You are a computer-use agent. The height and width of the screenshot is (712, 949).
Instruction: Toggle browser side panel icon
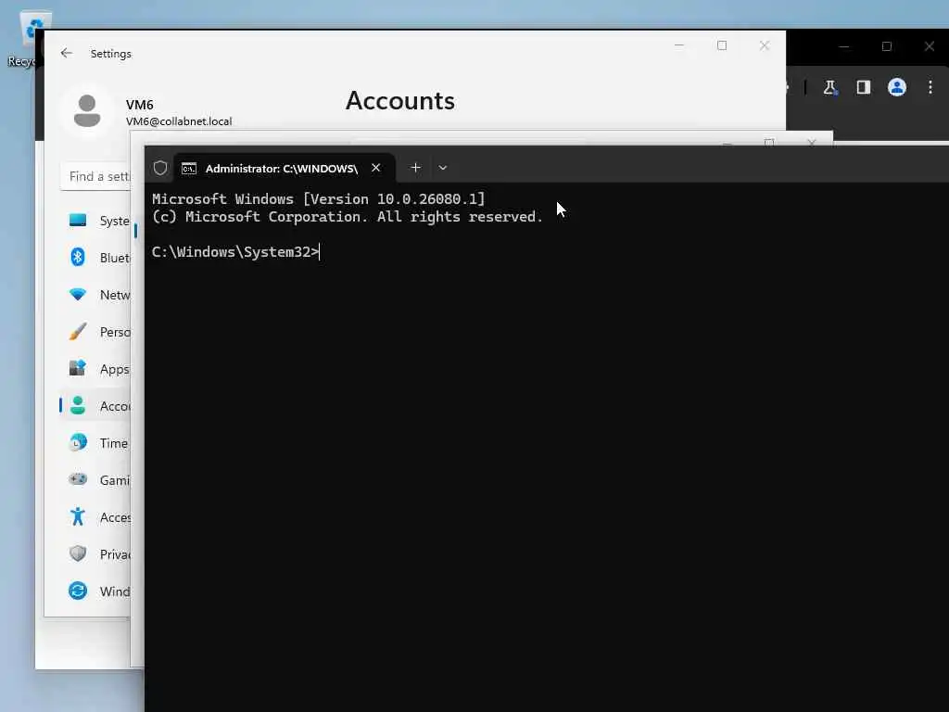[863, 87]
